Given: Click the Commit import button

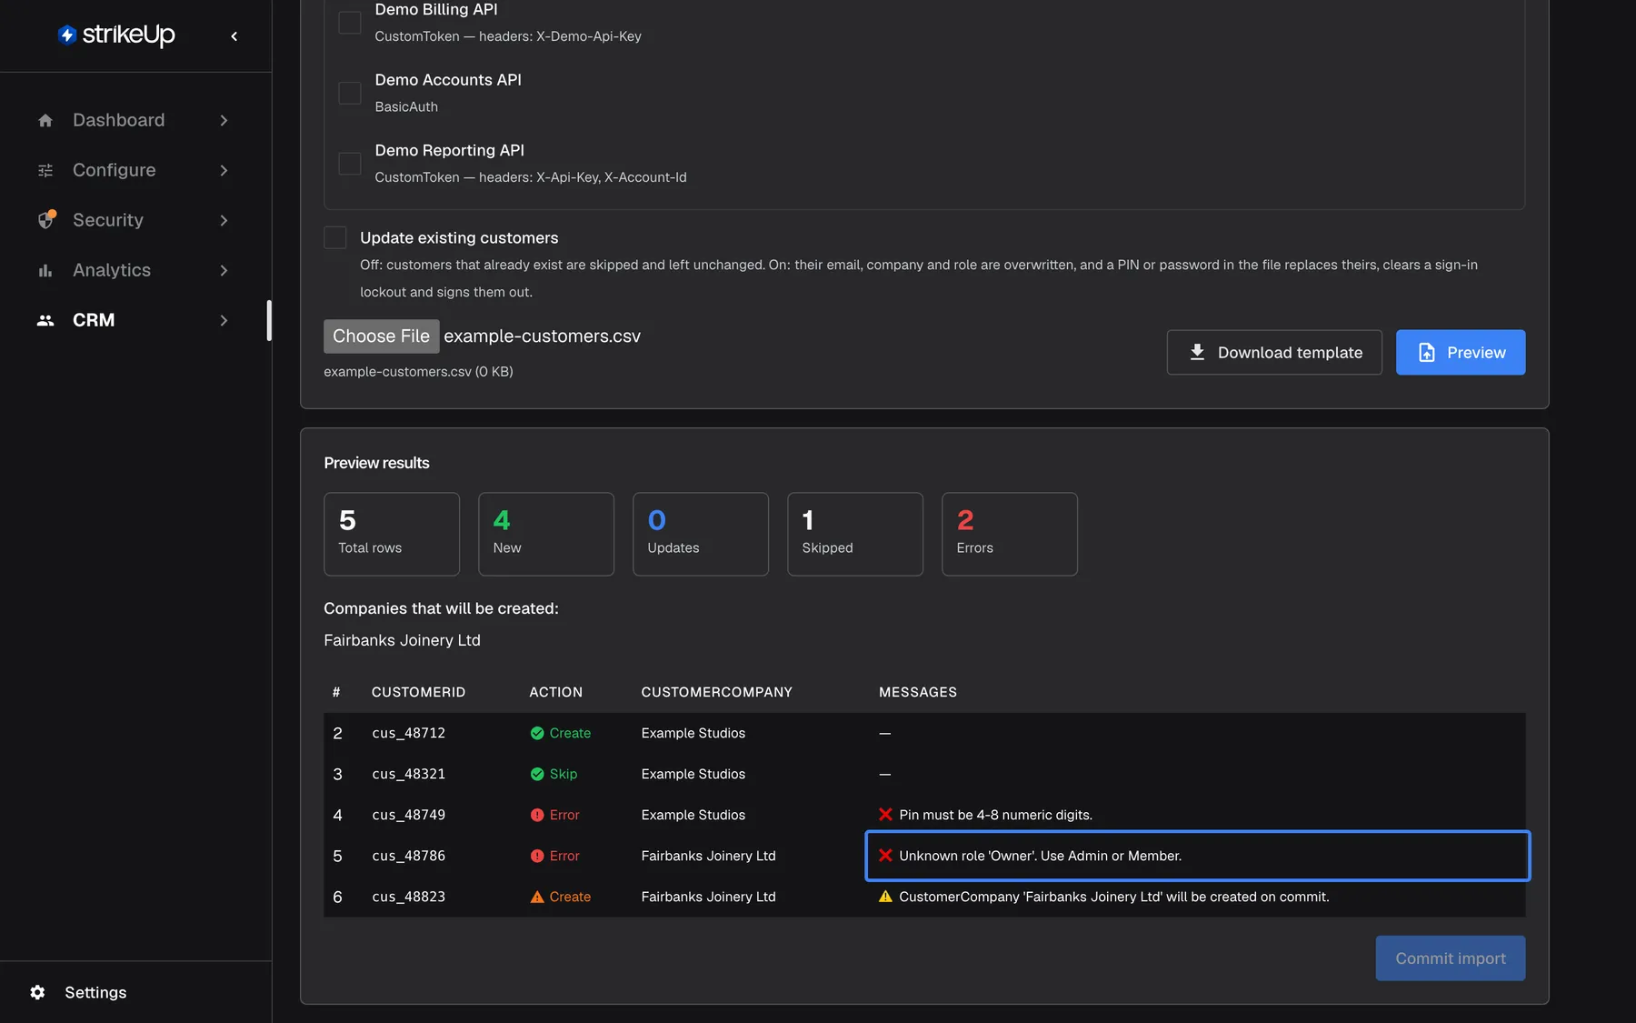Looking at the screenshot, I should click(1451, 958).
